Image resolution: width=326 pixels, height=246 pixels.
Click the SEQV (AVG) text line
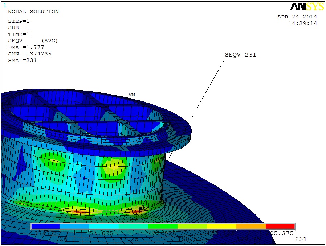(x=33, y=41)
